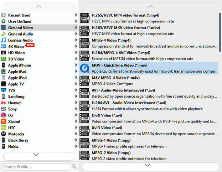Select H.264/MPEG-4 AVC Video (*.mp4)

coord(148,56)
